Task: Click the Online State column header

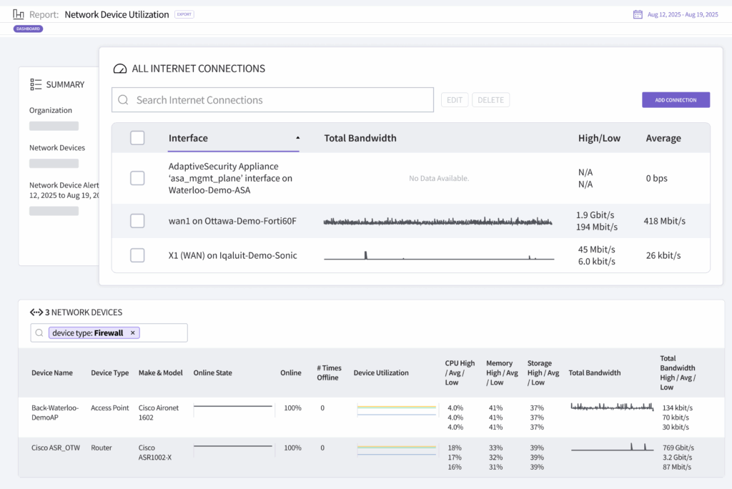Action: pos(212,372)
